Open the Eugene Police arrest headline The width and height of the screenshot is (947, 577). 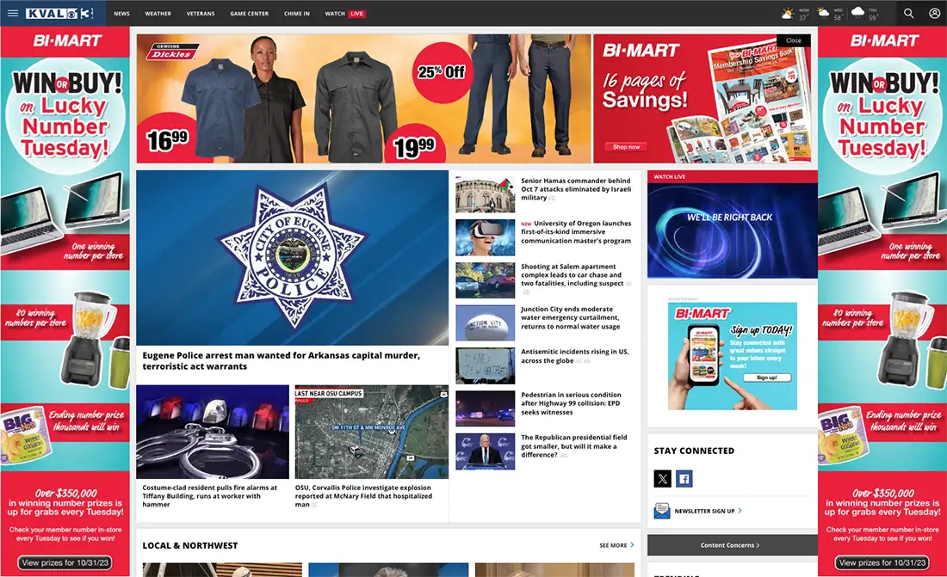coord(282,361)
